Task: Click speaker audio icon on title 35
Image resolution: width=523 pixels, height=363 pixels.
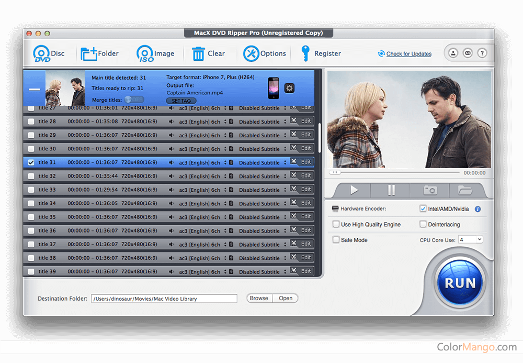Action: pyautogui.click(x=172, y=217)
